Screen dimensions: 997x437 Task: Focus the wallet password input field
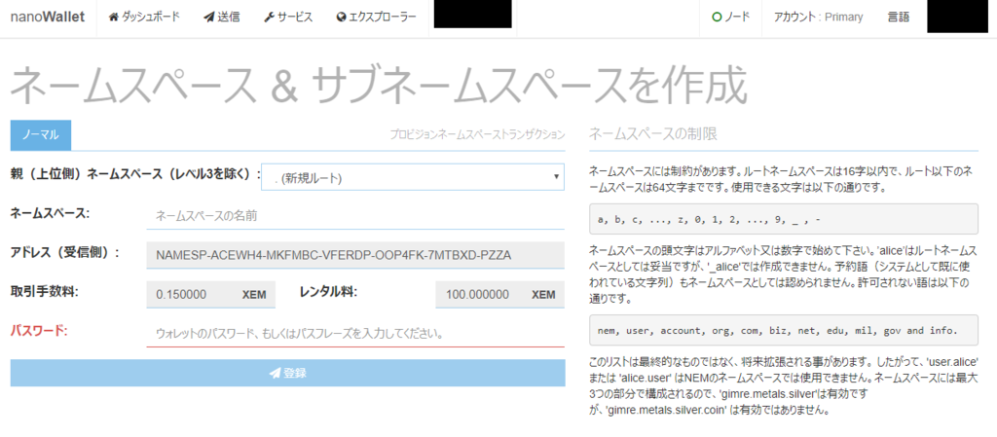(x=355, y=334)
